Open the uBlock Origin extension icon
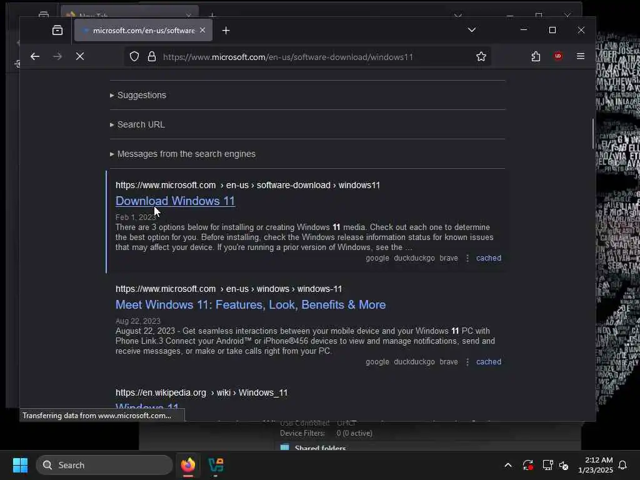 point(558,56)
